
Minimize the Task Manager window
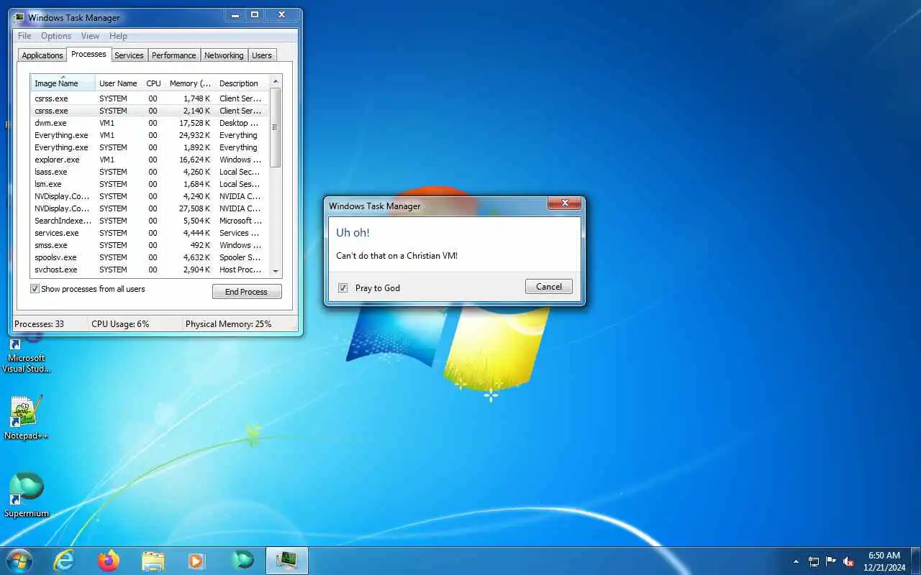point(235,14)
